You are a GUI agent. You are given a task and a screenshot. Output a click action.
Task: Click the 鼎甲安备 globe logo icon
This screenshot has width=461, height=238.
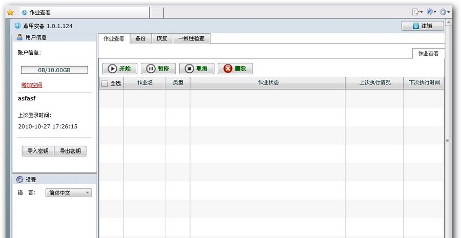(17, 26)
